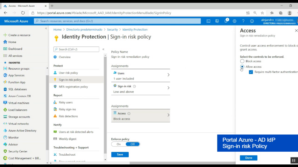Open browser favorites list icon
The image size is (298, 167).
click(x=272, y=13)
